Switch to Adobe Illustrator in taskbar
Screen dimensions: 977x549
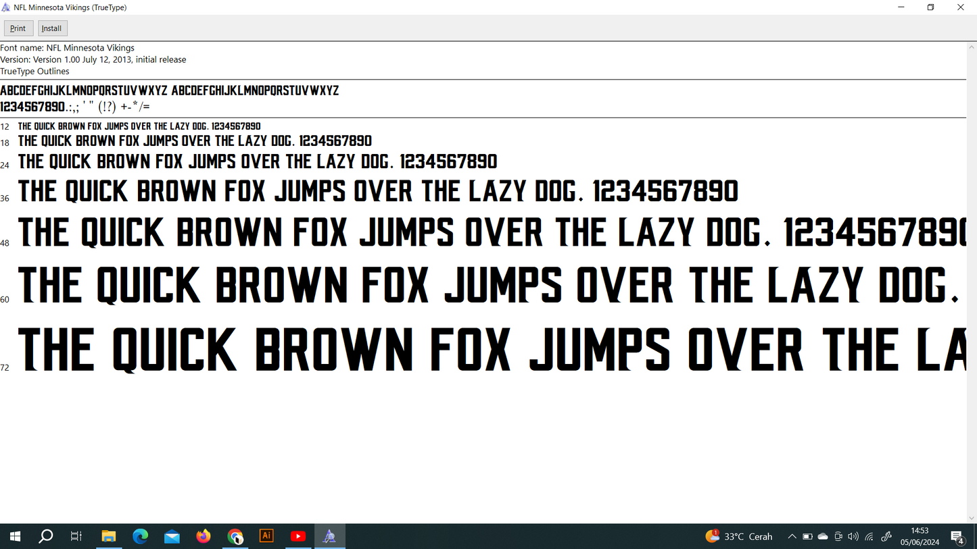pyautogui.click(x=266, y=536)
